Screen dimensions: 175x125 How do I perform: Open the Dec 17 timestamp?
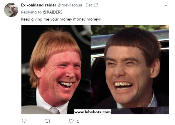pos(92,5)
